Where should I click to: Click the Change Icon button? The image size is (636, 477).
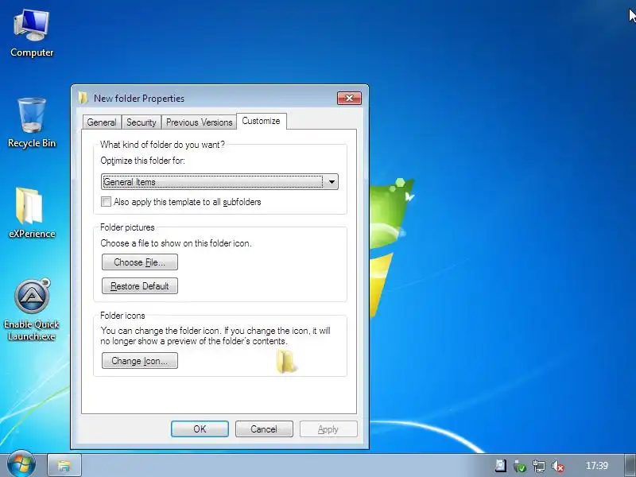point(140,361)
